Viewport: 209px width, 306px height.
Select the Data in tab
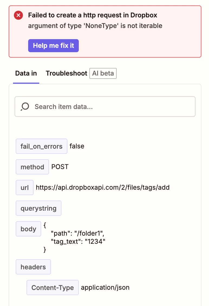(x=26, y=73)
